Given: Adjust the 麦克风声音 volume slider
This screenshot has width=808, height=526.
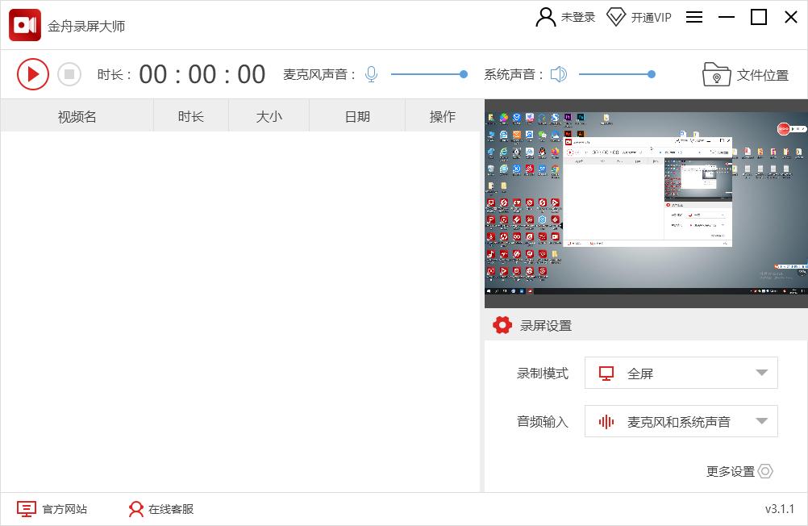Looking at the screenshot, I should click(x=429, y=74).
